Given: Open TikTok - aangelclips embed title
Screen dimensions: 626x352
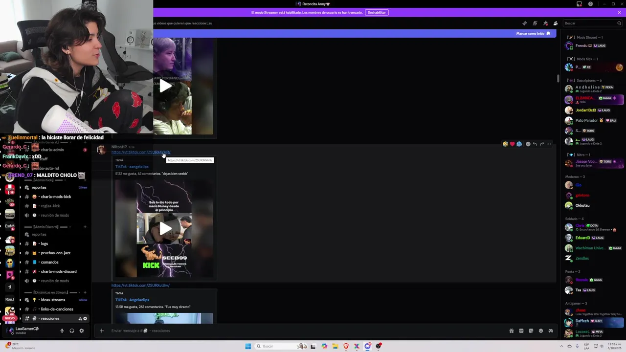Looking at the screenshot, I should pyautogui.click(x=132, y=167).
